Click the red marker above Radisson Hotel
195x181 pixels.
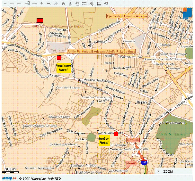pyautogui.click(x=59, y=58)
